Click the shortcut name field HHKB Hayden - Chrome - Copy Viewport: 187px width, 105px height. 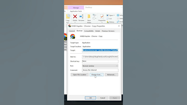point(91,36)
